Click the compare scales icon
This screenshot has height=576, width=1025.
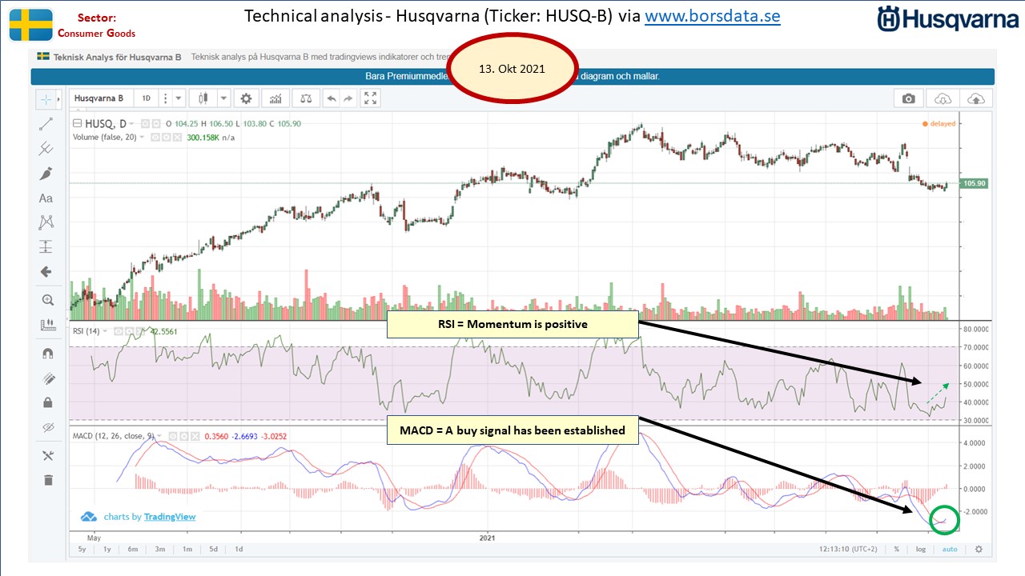(305, 98)
